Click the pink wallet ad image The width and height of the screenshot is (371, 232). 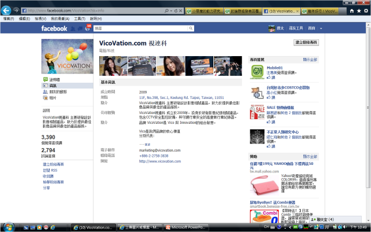pos(264,185)
